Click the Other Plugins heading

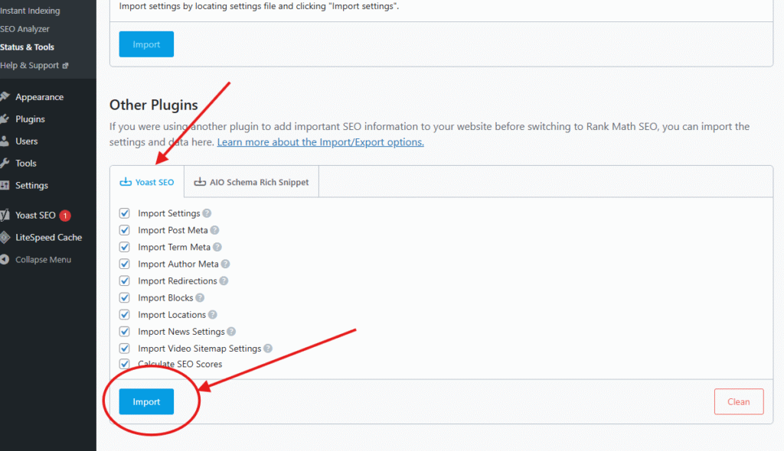[153, 105]
